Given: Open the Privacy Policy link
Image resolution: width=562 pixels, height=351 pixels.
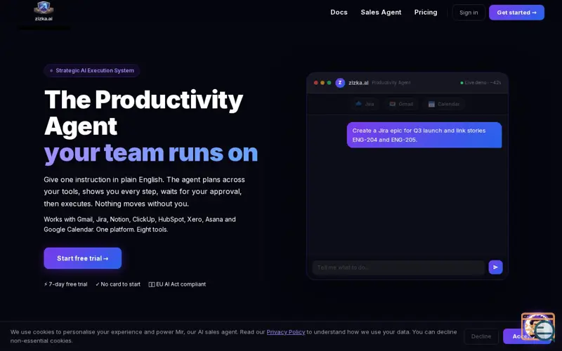Looking at the screenshot, I should coord(286,332).
